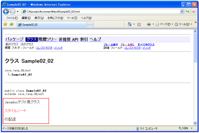
Task: Open the 階層ツリー navigation link
Action: click(x=48, y=39)
